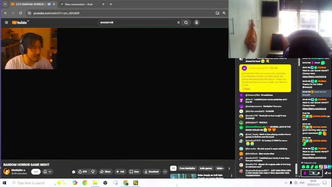Close the Grok New conversation tab

[x=103, y=4]
